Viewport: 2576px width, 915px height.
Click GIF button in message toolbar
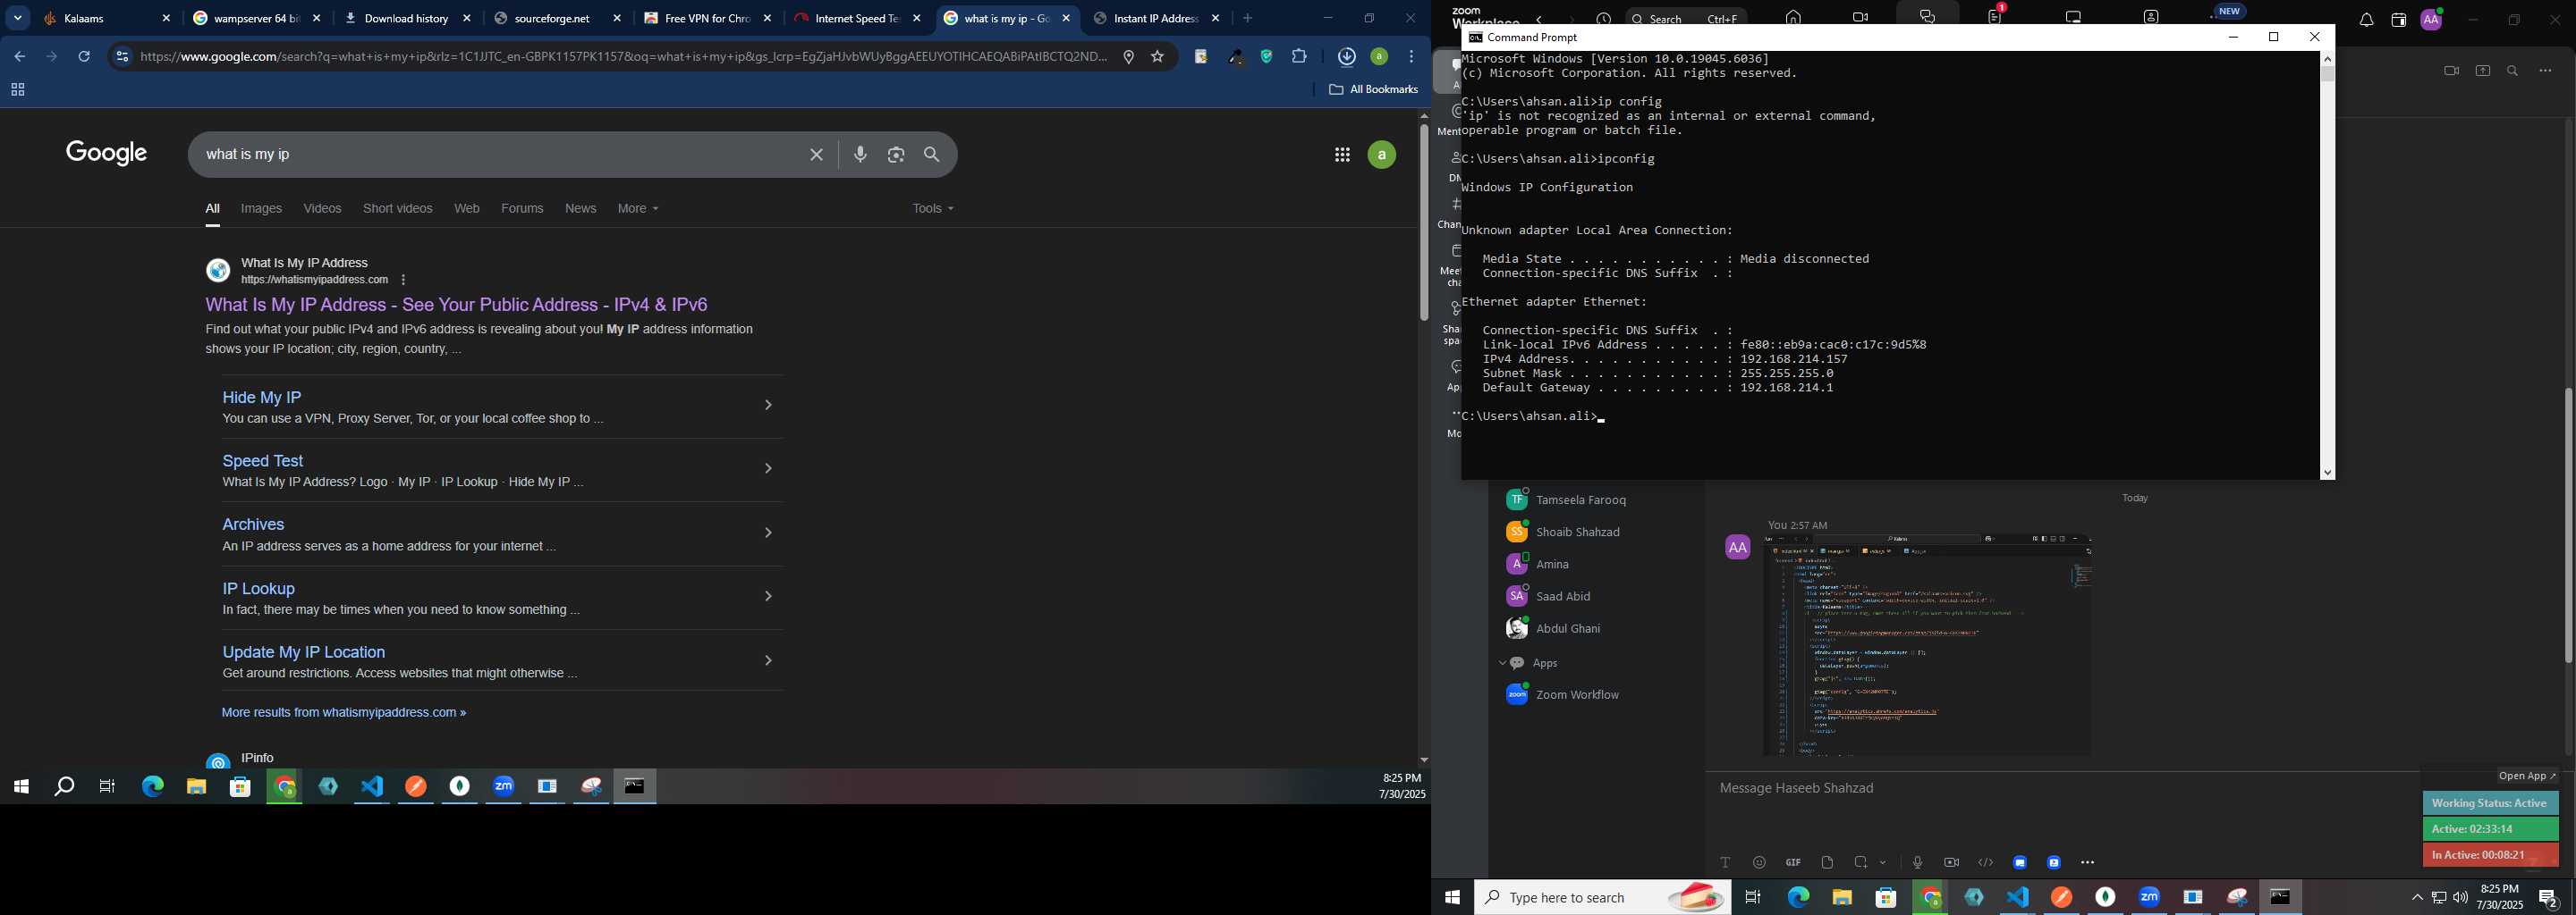click(1793, 863)
